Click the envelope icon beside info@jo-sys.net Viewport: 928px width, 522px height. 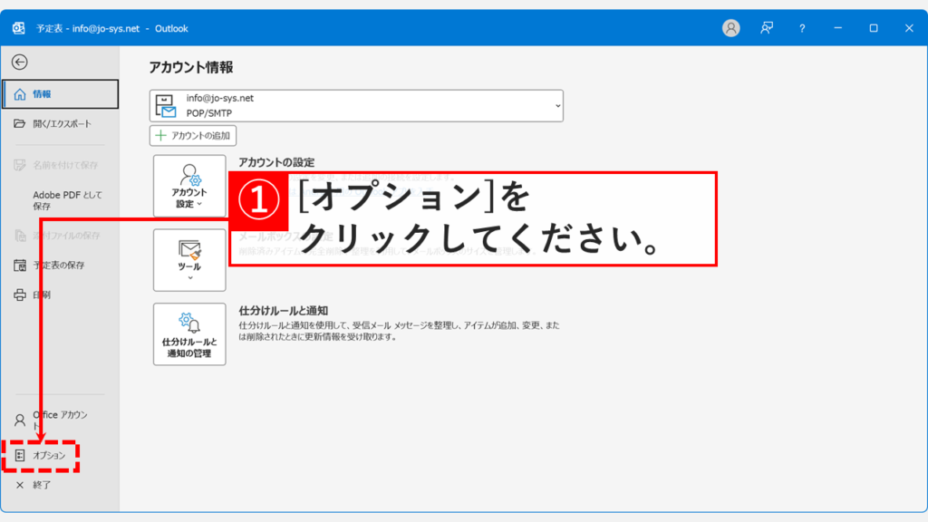pyautogui.click(x=165, y=104)
